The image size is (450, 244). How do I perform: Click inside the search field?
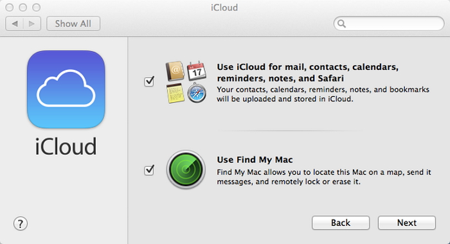click(x=389, y=24)
